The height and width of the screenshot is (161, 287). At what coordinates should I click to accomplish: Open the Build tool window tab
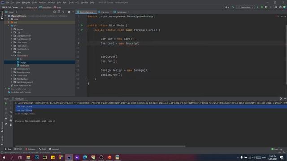point(42,149)
